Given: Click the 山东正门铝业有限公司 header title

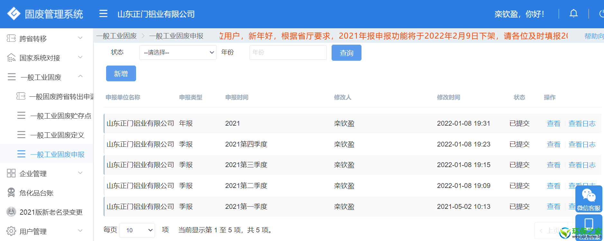Looking at the screenshot, I should coord(156,14).
